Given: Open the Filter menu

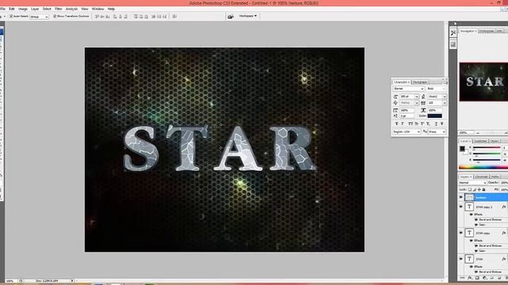Looking at the screenshot, I should 59,9.
